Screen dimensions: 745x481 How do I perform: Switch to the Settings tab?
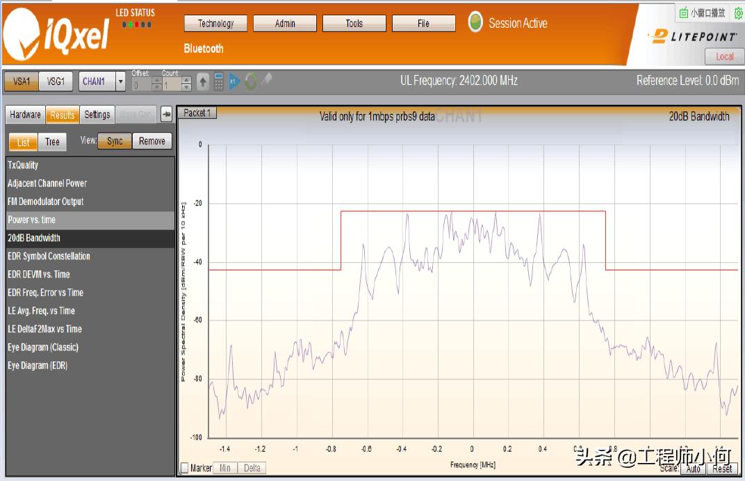(97, 115)
